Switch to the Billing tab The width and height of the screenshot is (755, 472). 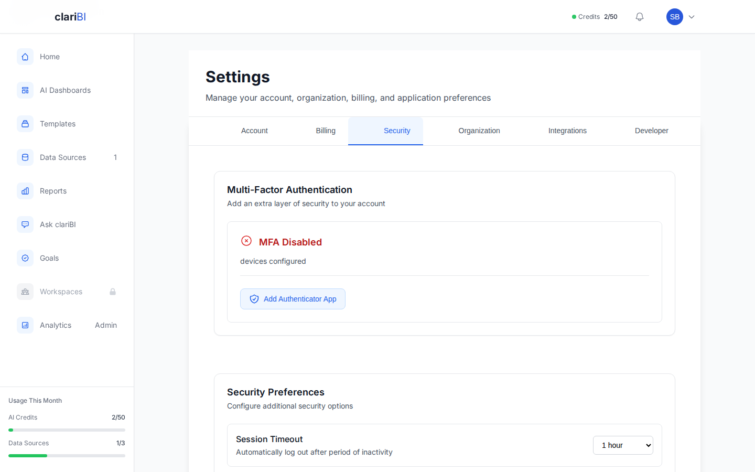325,131
